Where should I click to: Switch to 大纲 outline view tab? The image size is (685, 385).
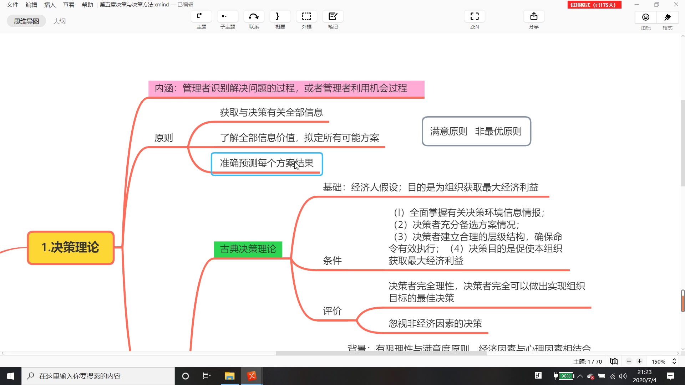(x=59, y=21)
